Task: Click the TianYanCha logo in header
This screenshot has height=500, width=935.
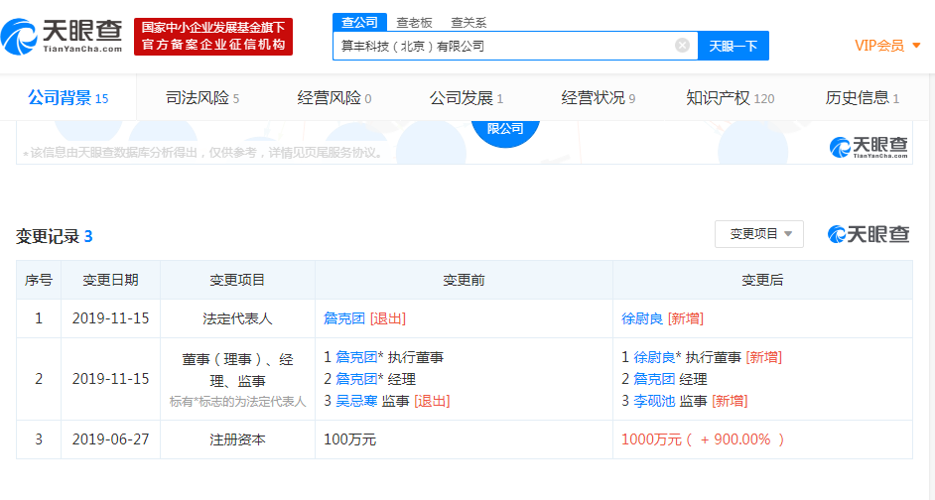Action: pos(62,37)
